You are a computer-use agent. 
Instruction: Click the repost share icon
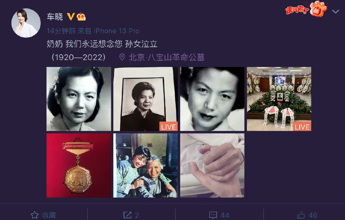(127, 215)
